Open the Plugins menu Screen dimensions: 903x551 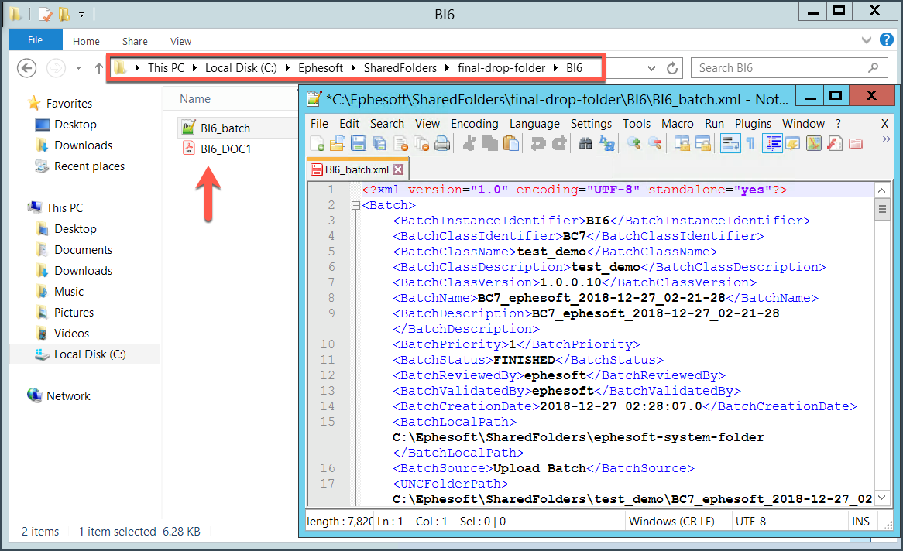[753, 124]
